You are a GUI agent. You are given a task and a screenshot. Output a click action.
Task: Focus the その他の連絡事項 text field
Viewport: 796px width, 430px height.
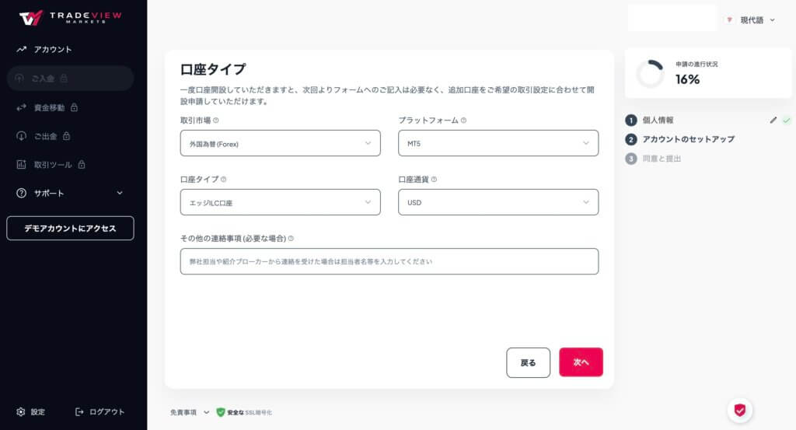pos(389,261)
